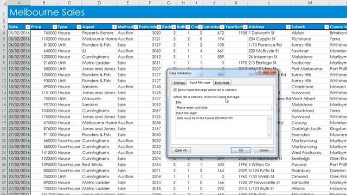The image size is (347, 195).
Task: Select suburb cell Chadstone
Action: pos(310,87)
